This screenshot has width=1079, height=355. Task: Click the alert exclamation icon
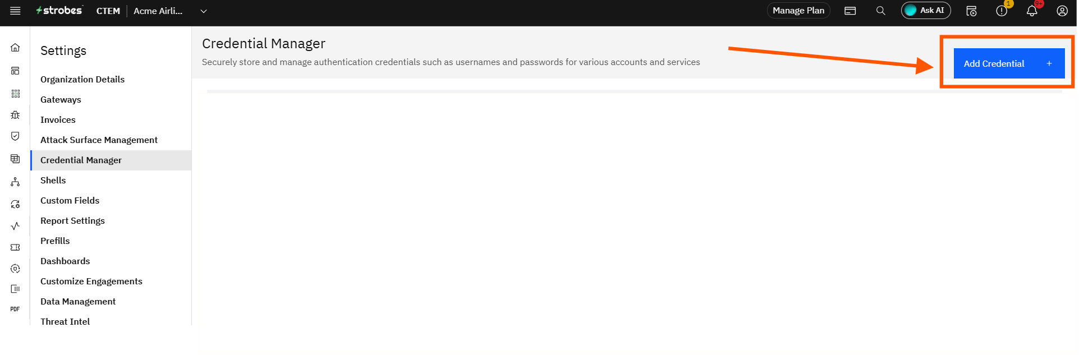tap(1001, 11)
